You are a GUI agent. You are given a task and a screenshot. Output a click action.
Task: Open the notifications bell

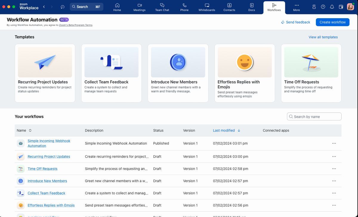click(332, 7)
